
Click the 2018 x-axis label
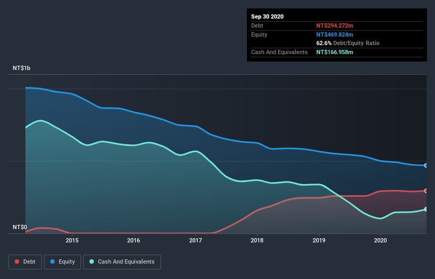(257, 240)
